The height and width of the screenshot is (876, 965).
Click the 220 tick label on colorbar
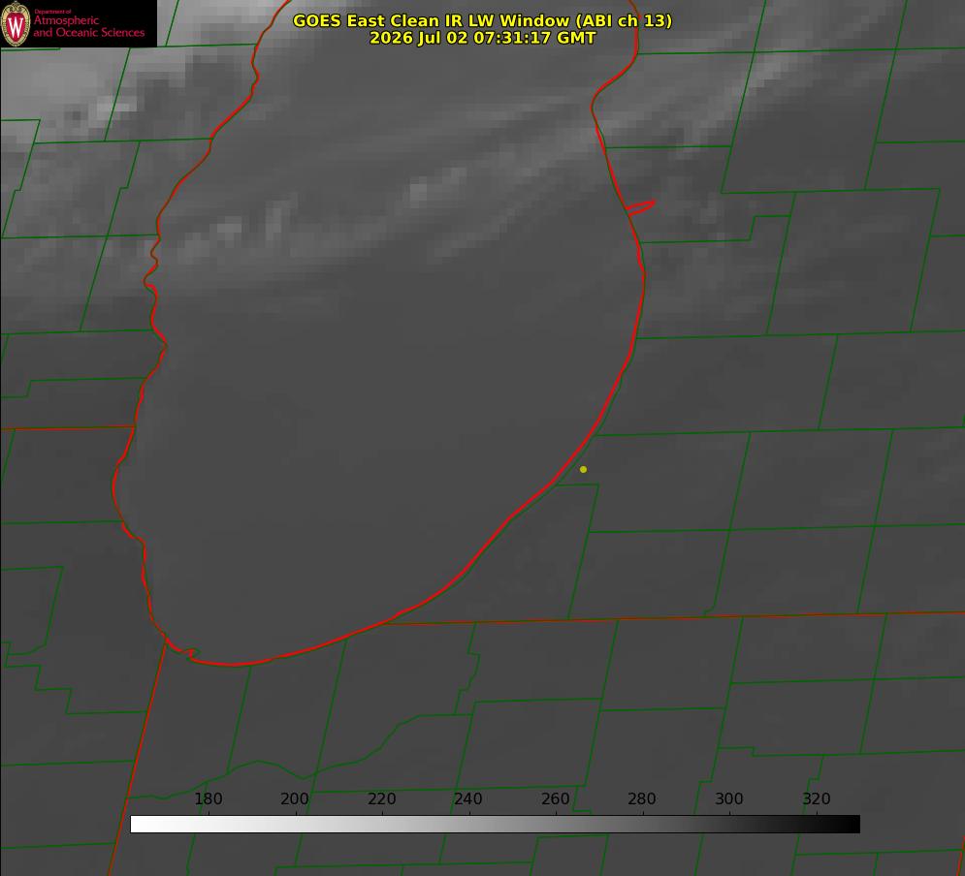[381, 798]
